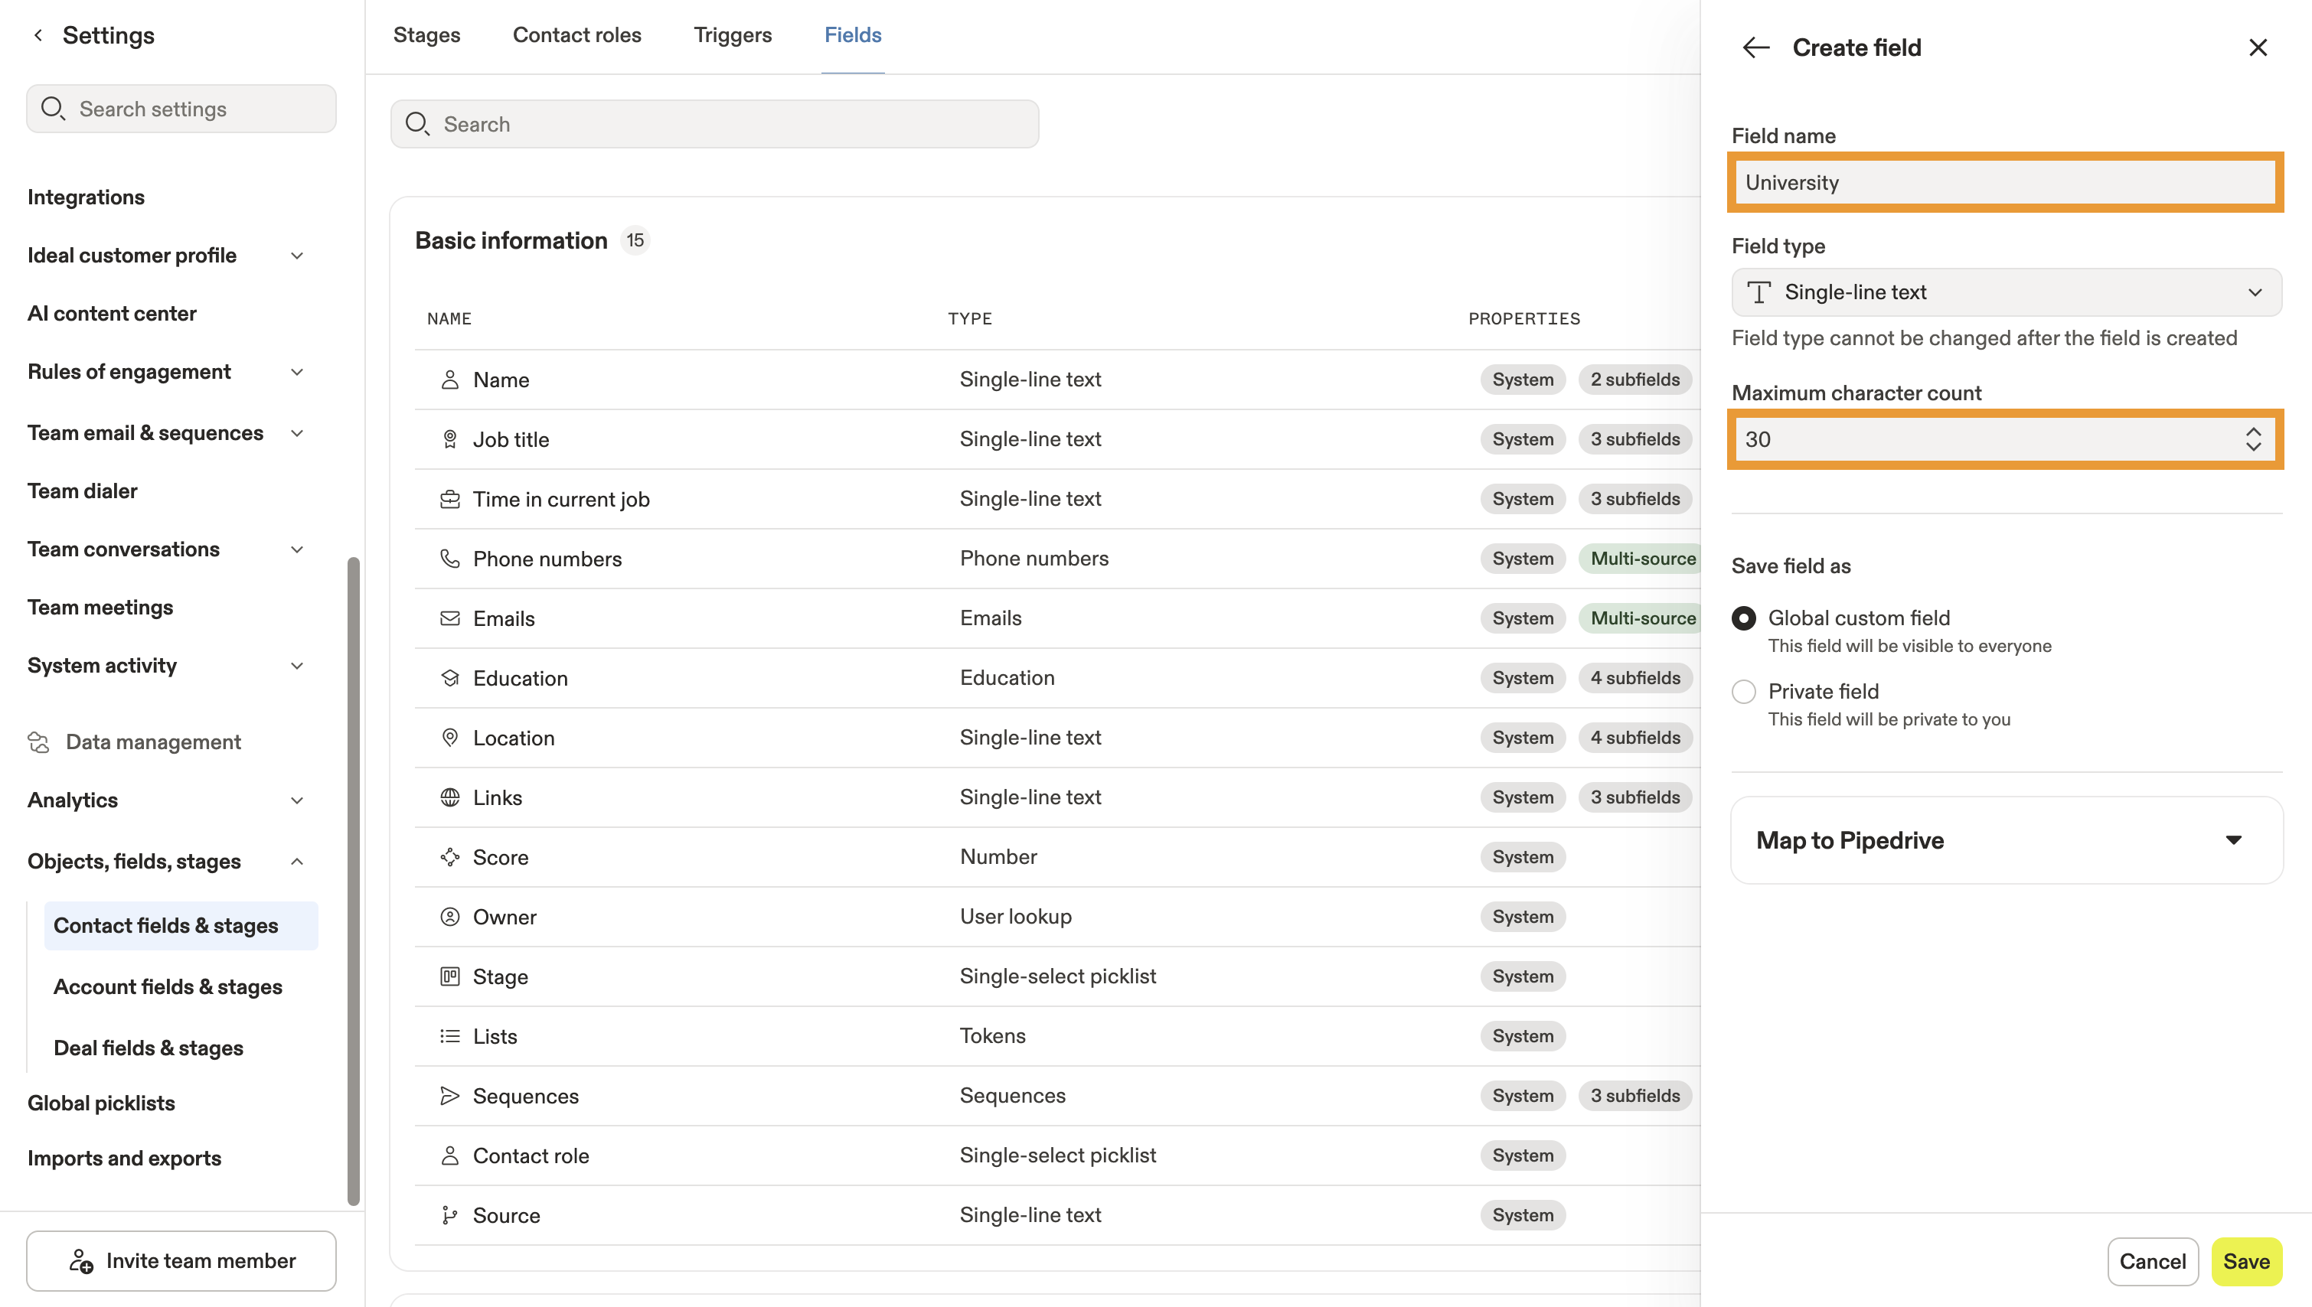Screen dimensions: 2312x1307
Task: Open Integrations settings
Action: (85, 197)
